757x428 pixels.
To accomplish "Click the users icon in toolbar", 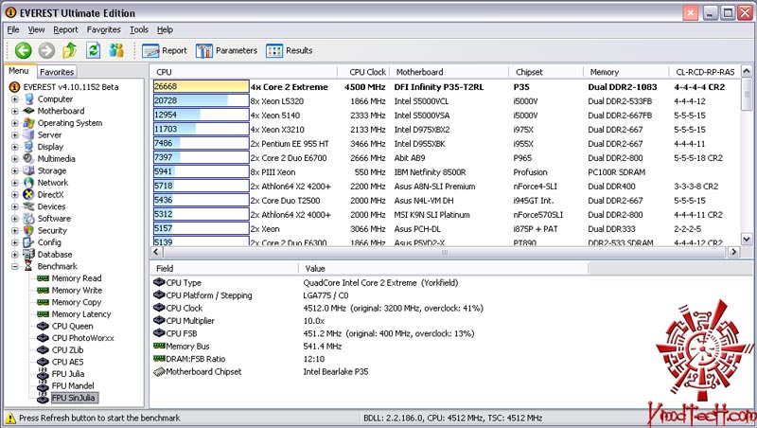I will (x=117, y=50).
